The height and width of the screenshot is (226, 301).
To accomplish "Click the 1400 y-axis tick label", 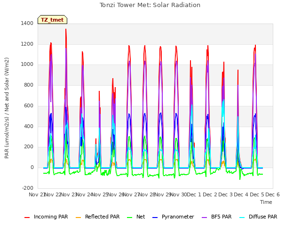I will 27,23.
